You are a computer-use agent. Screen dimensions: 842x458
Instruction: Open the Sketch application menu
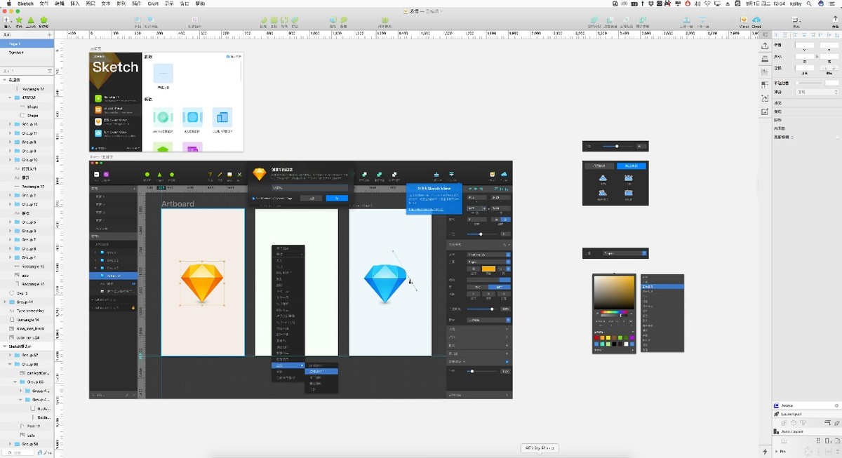(x=25, y=4)
